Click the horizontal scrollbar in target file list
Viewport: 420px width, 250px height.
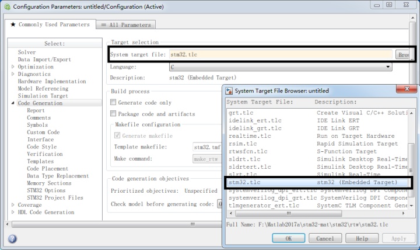coord(289,213)
